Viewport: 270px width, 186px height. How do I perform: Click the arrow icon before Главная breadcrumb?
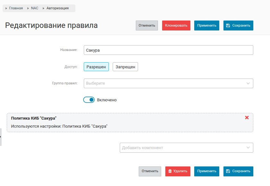(6, 8)
